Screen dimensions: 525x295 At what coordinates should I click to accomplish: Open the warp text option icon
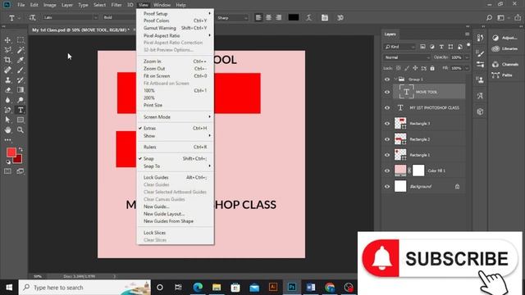(x=308, y=18)
